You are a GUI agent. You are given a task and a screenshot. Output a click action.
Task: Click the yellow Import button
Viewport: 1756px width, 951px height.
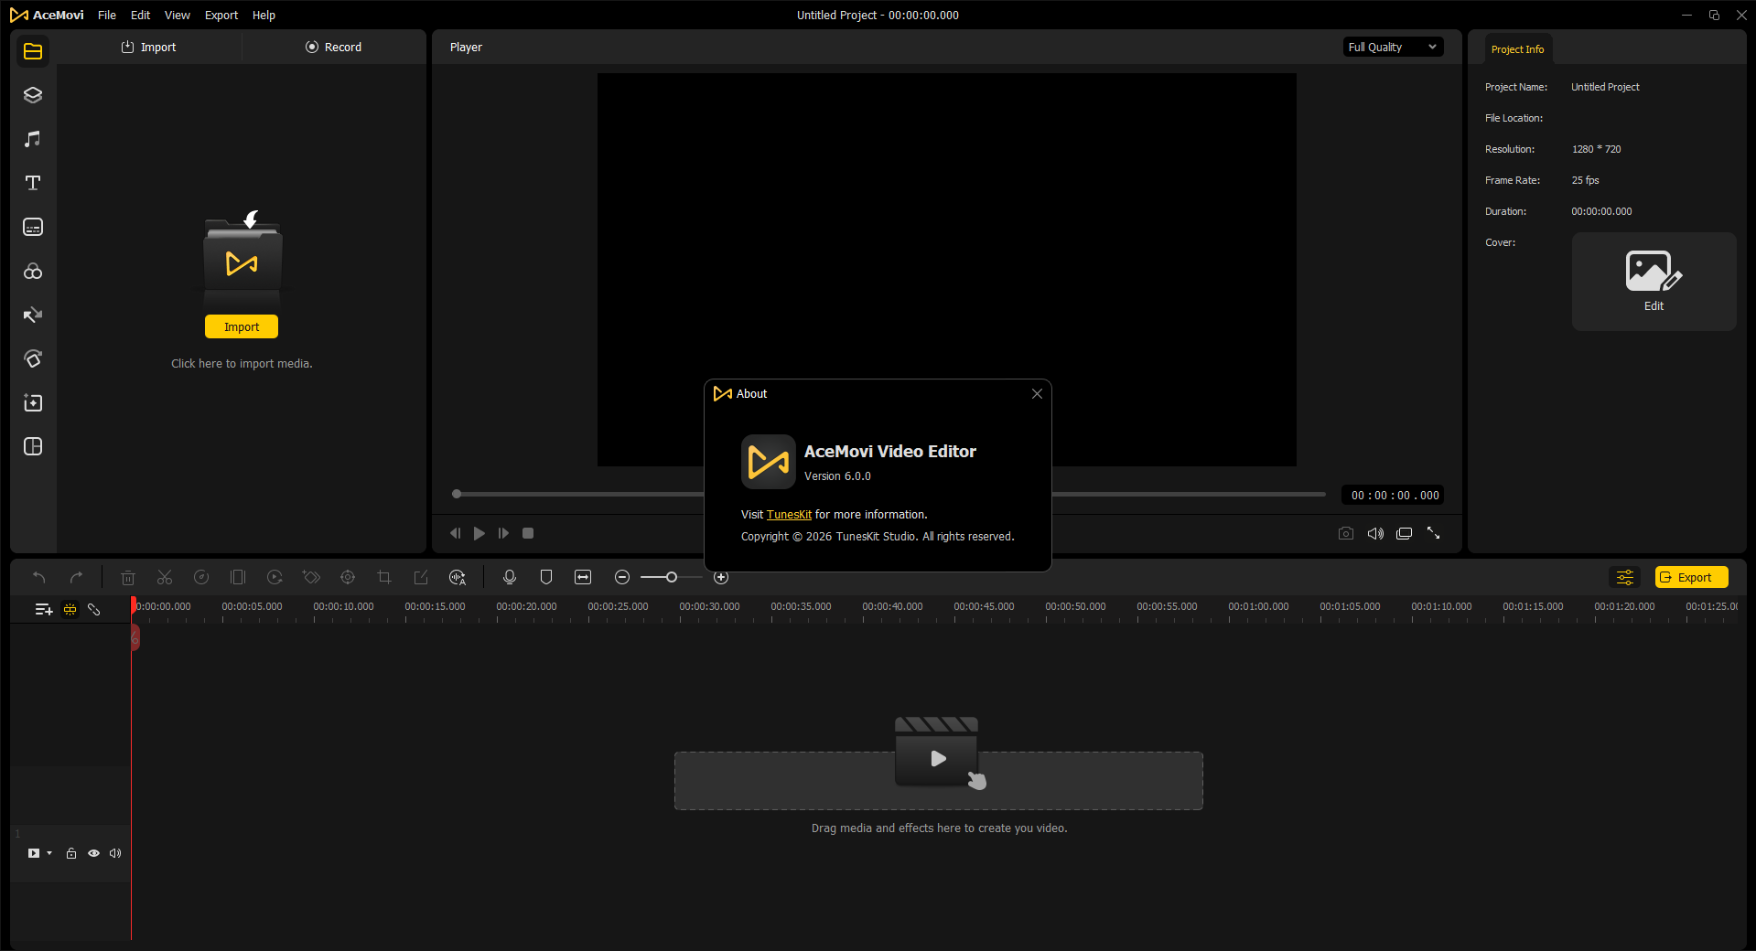242,326
